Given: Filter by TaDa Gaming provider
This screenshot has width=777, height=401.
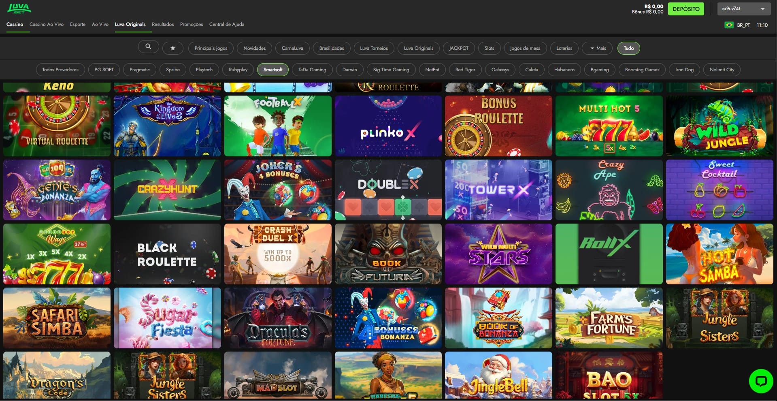Looking at the screenshot, I should (x=312, y=70).
